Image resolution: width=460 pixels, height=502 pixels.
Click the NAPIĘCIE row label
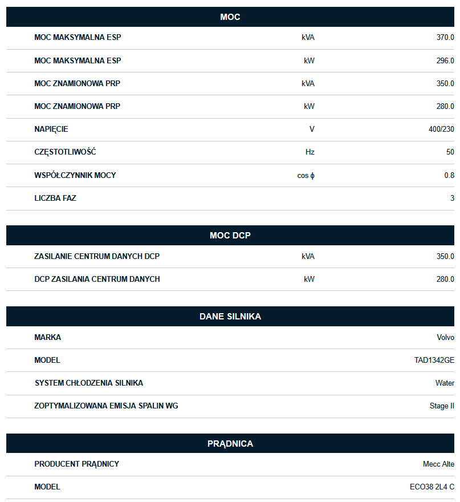coord(51,129)
